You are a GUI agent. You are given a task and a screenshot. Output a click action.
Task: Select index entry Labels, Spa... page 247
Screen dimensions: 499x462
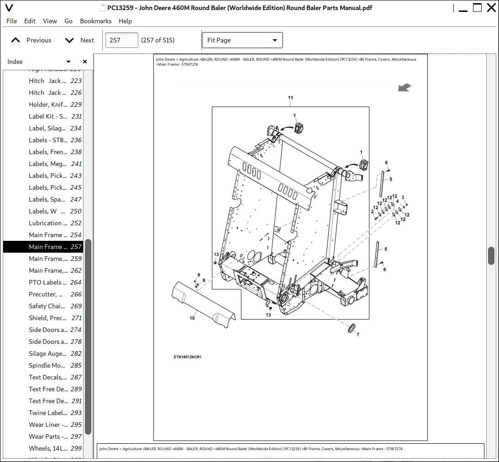(x=43, y=199)
